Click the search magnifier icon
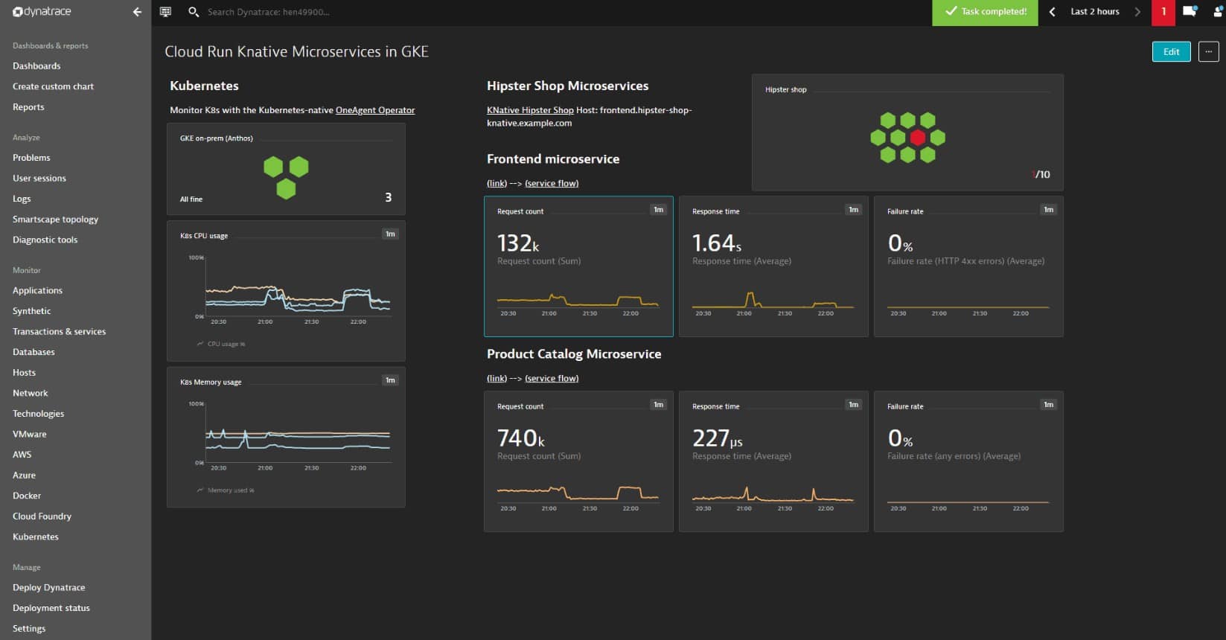This screenshot has height=640, width=1226. pyautogui.click(x=194, y=12)
